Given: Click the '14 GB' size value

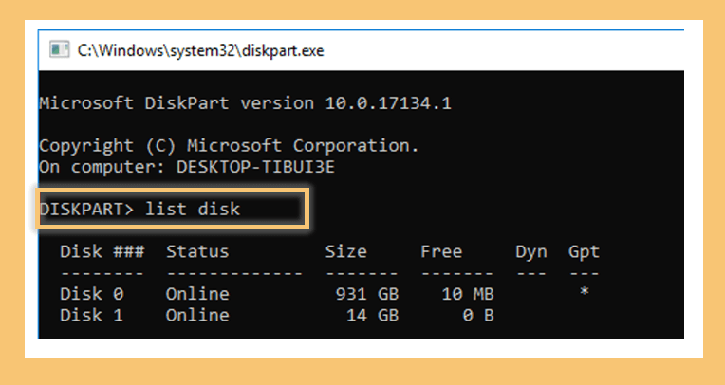Looking at the screenshot, I should [372, 315].
